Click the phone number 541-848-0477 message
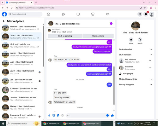Viewport: 158px width, 126px height. pos(60,93)
